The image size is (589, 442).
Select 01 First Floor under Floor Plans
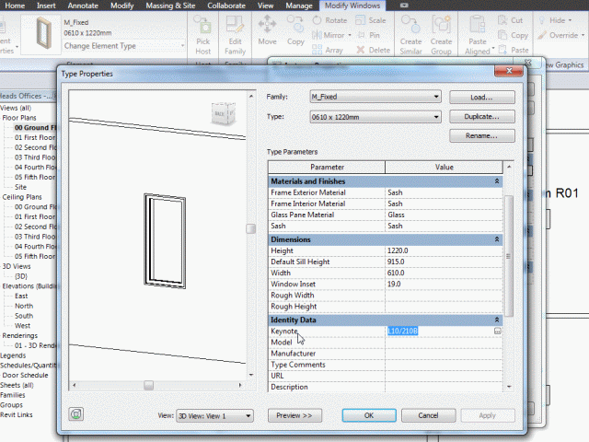coord(35,137)
